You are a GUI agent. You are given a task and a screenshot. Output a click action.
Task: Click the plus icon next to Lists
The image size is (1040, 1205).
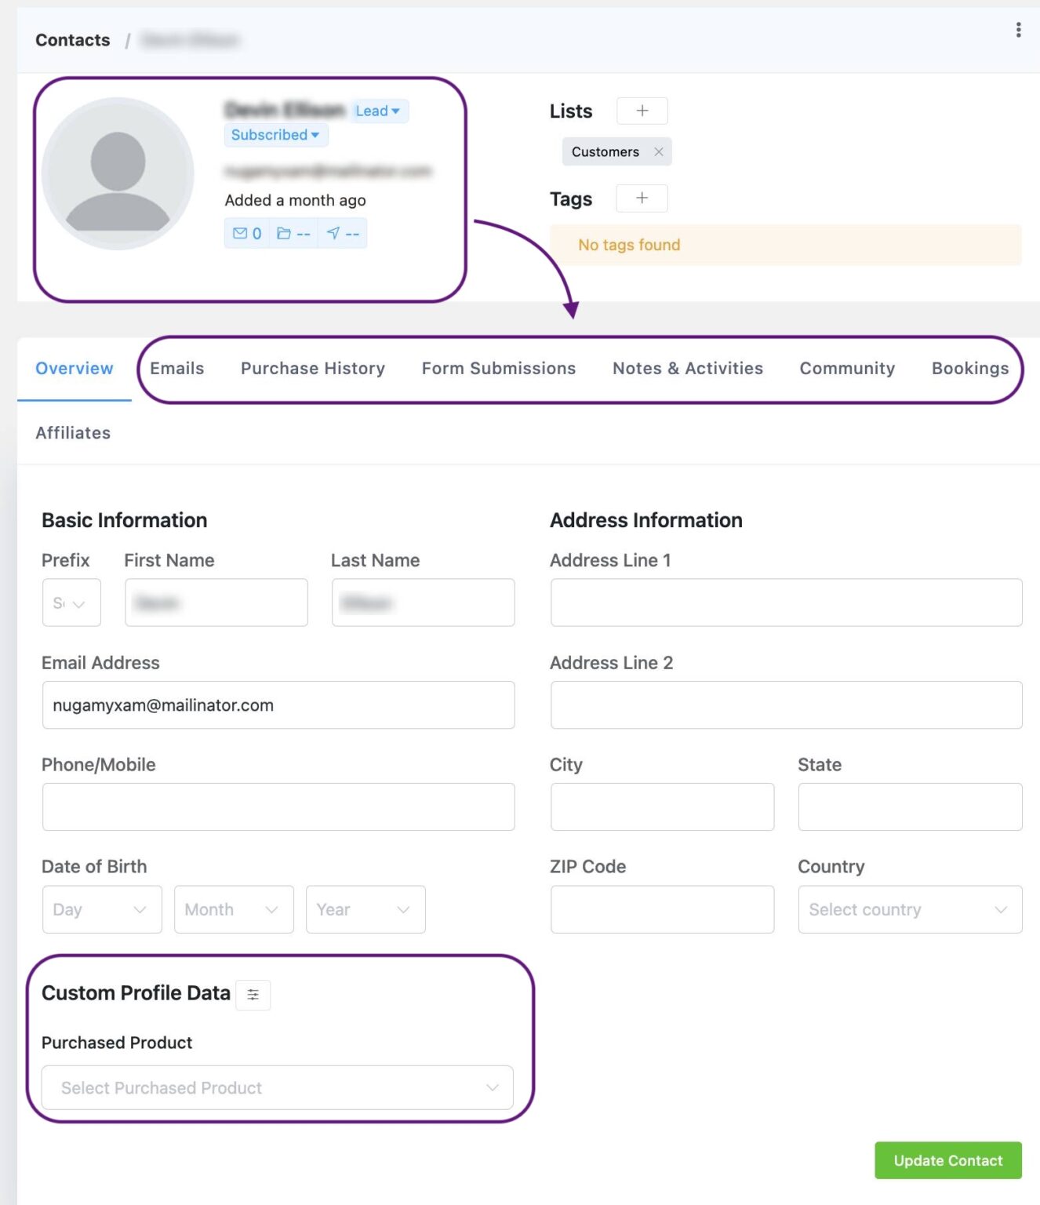tap(642, 111)
